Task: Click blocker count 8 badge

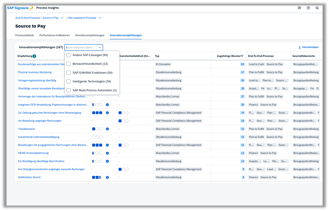Action: pos(243,177)
